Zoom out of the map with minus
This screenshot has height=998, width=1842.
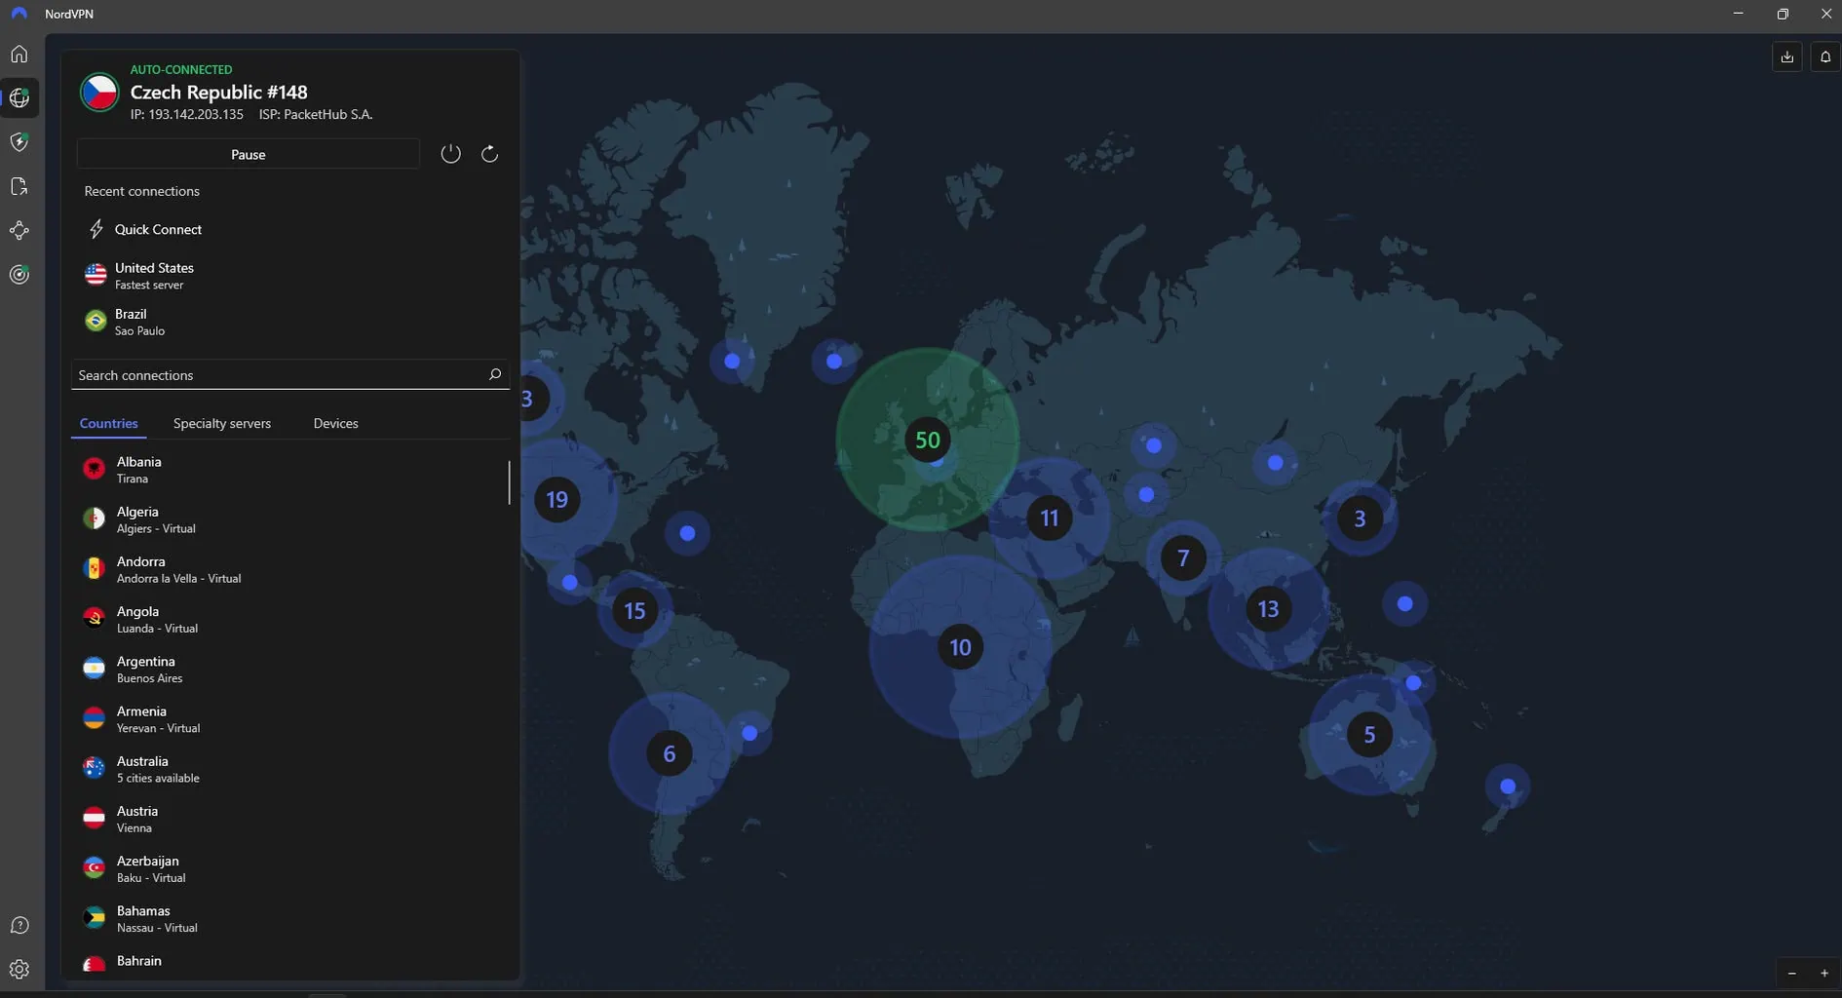coord(1791,974)
